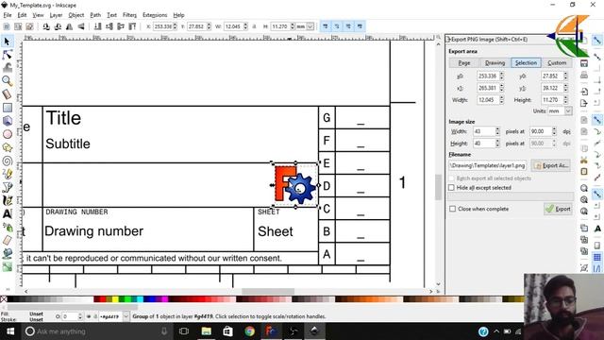Screen dimensions: 604x340
Task: Open the Filters menu
Action: coord(129,15)
